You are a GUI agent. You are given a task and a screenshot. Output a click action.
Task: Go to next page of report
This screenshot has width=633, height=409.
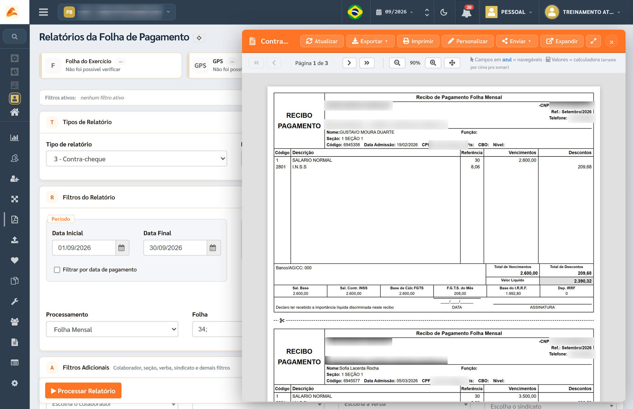(x=349, y=63)
